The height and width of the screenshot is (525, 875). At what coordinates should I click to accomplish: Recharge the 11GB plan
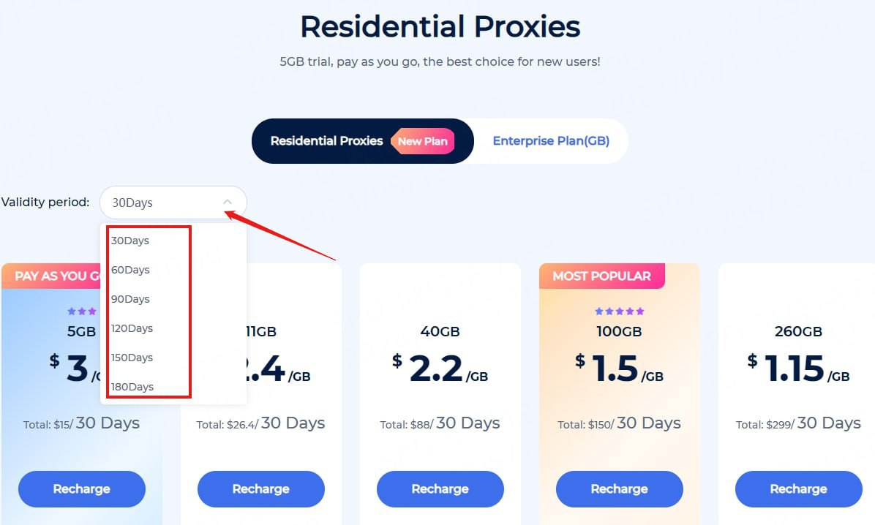261,489
